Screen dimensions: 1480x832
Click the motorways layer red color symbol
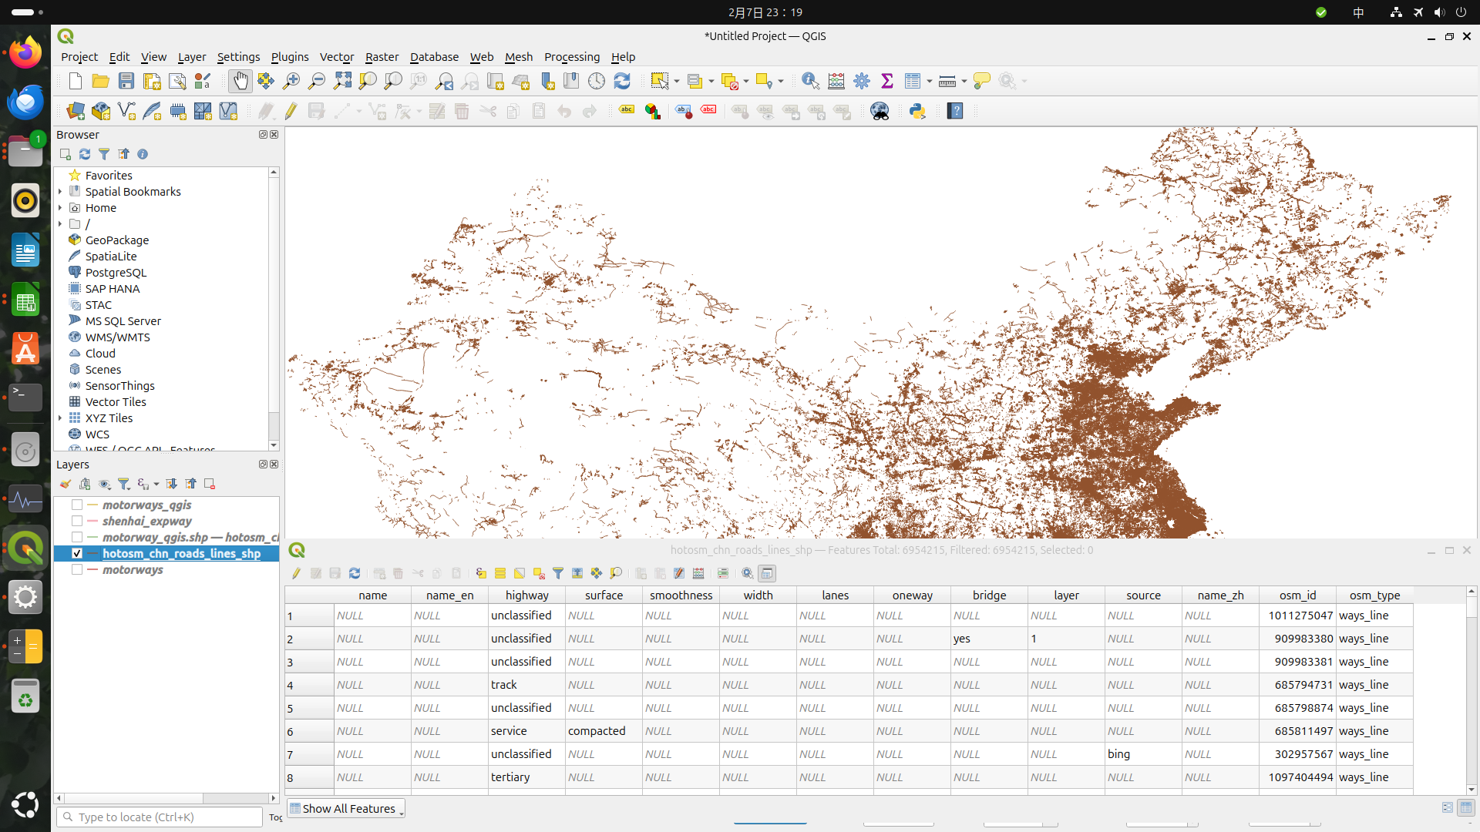point(92,570)
